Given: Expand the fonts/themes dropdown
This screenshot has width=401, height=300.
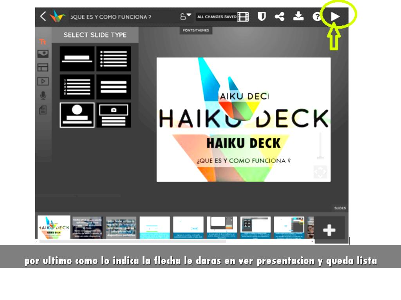Looking at the screenshot, I should tap(186, 16).
